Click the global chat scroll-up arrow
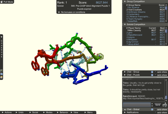This screenshot has width=168, height=114. [x=166, y=80]
